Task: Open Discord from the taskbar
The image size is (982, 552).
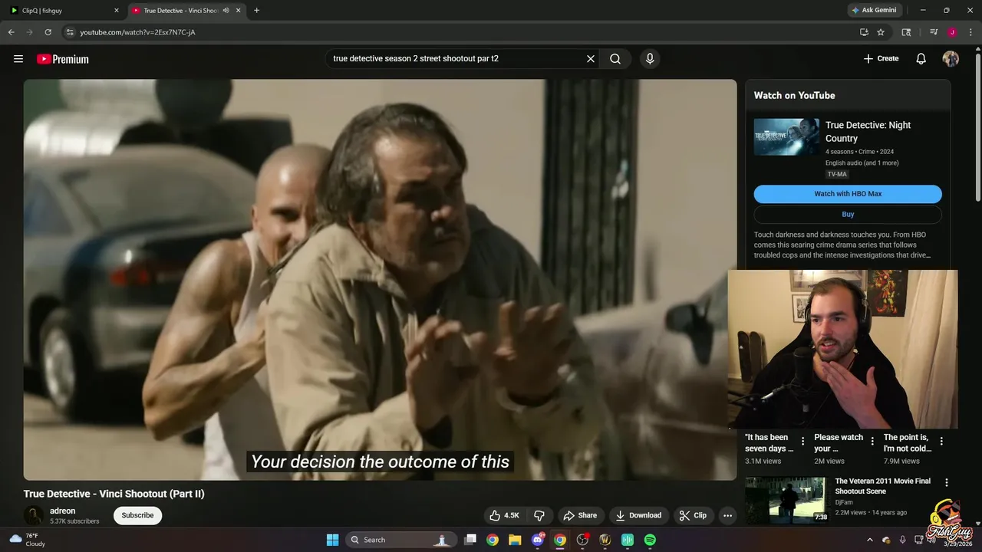Action: click(538, 540)
